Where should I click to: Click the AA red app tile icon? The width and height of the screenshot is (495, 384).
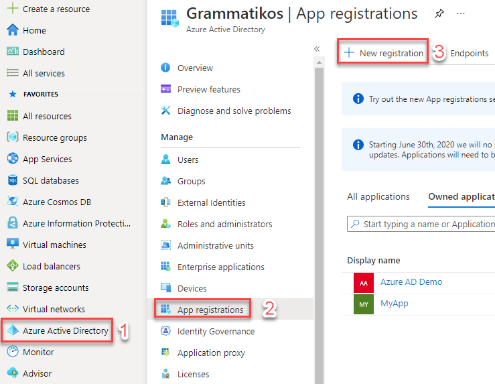(363, 283)
